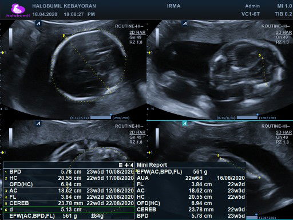293x220 pixels.
Task: Select the FL row in the measurement table
Action: pos(69,197)
